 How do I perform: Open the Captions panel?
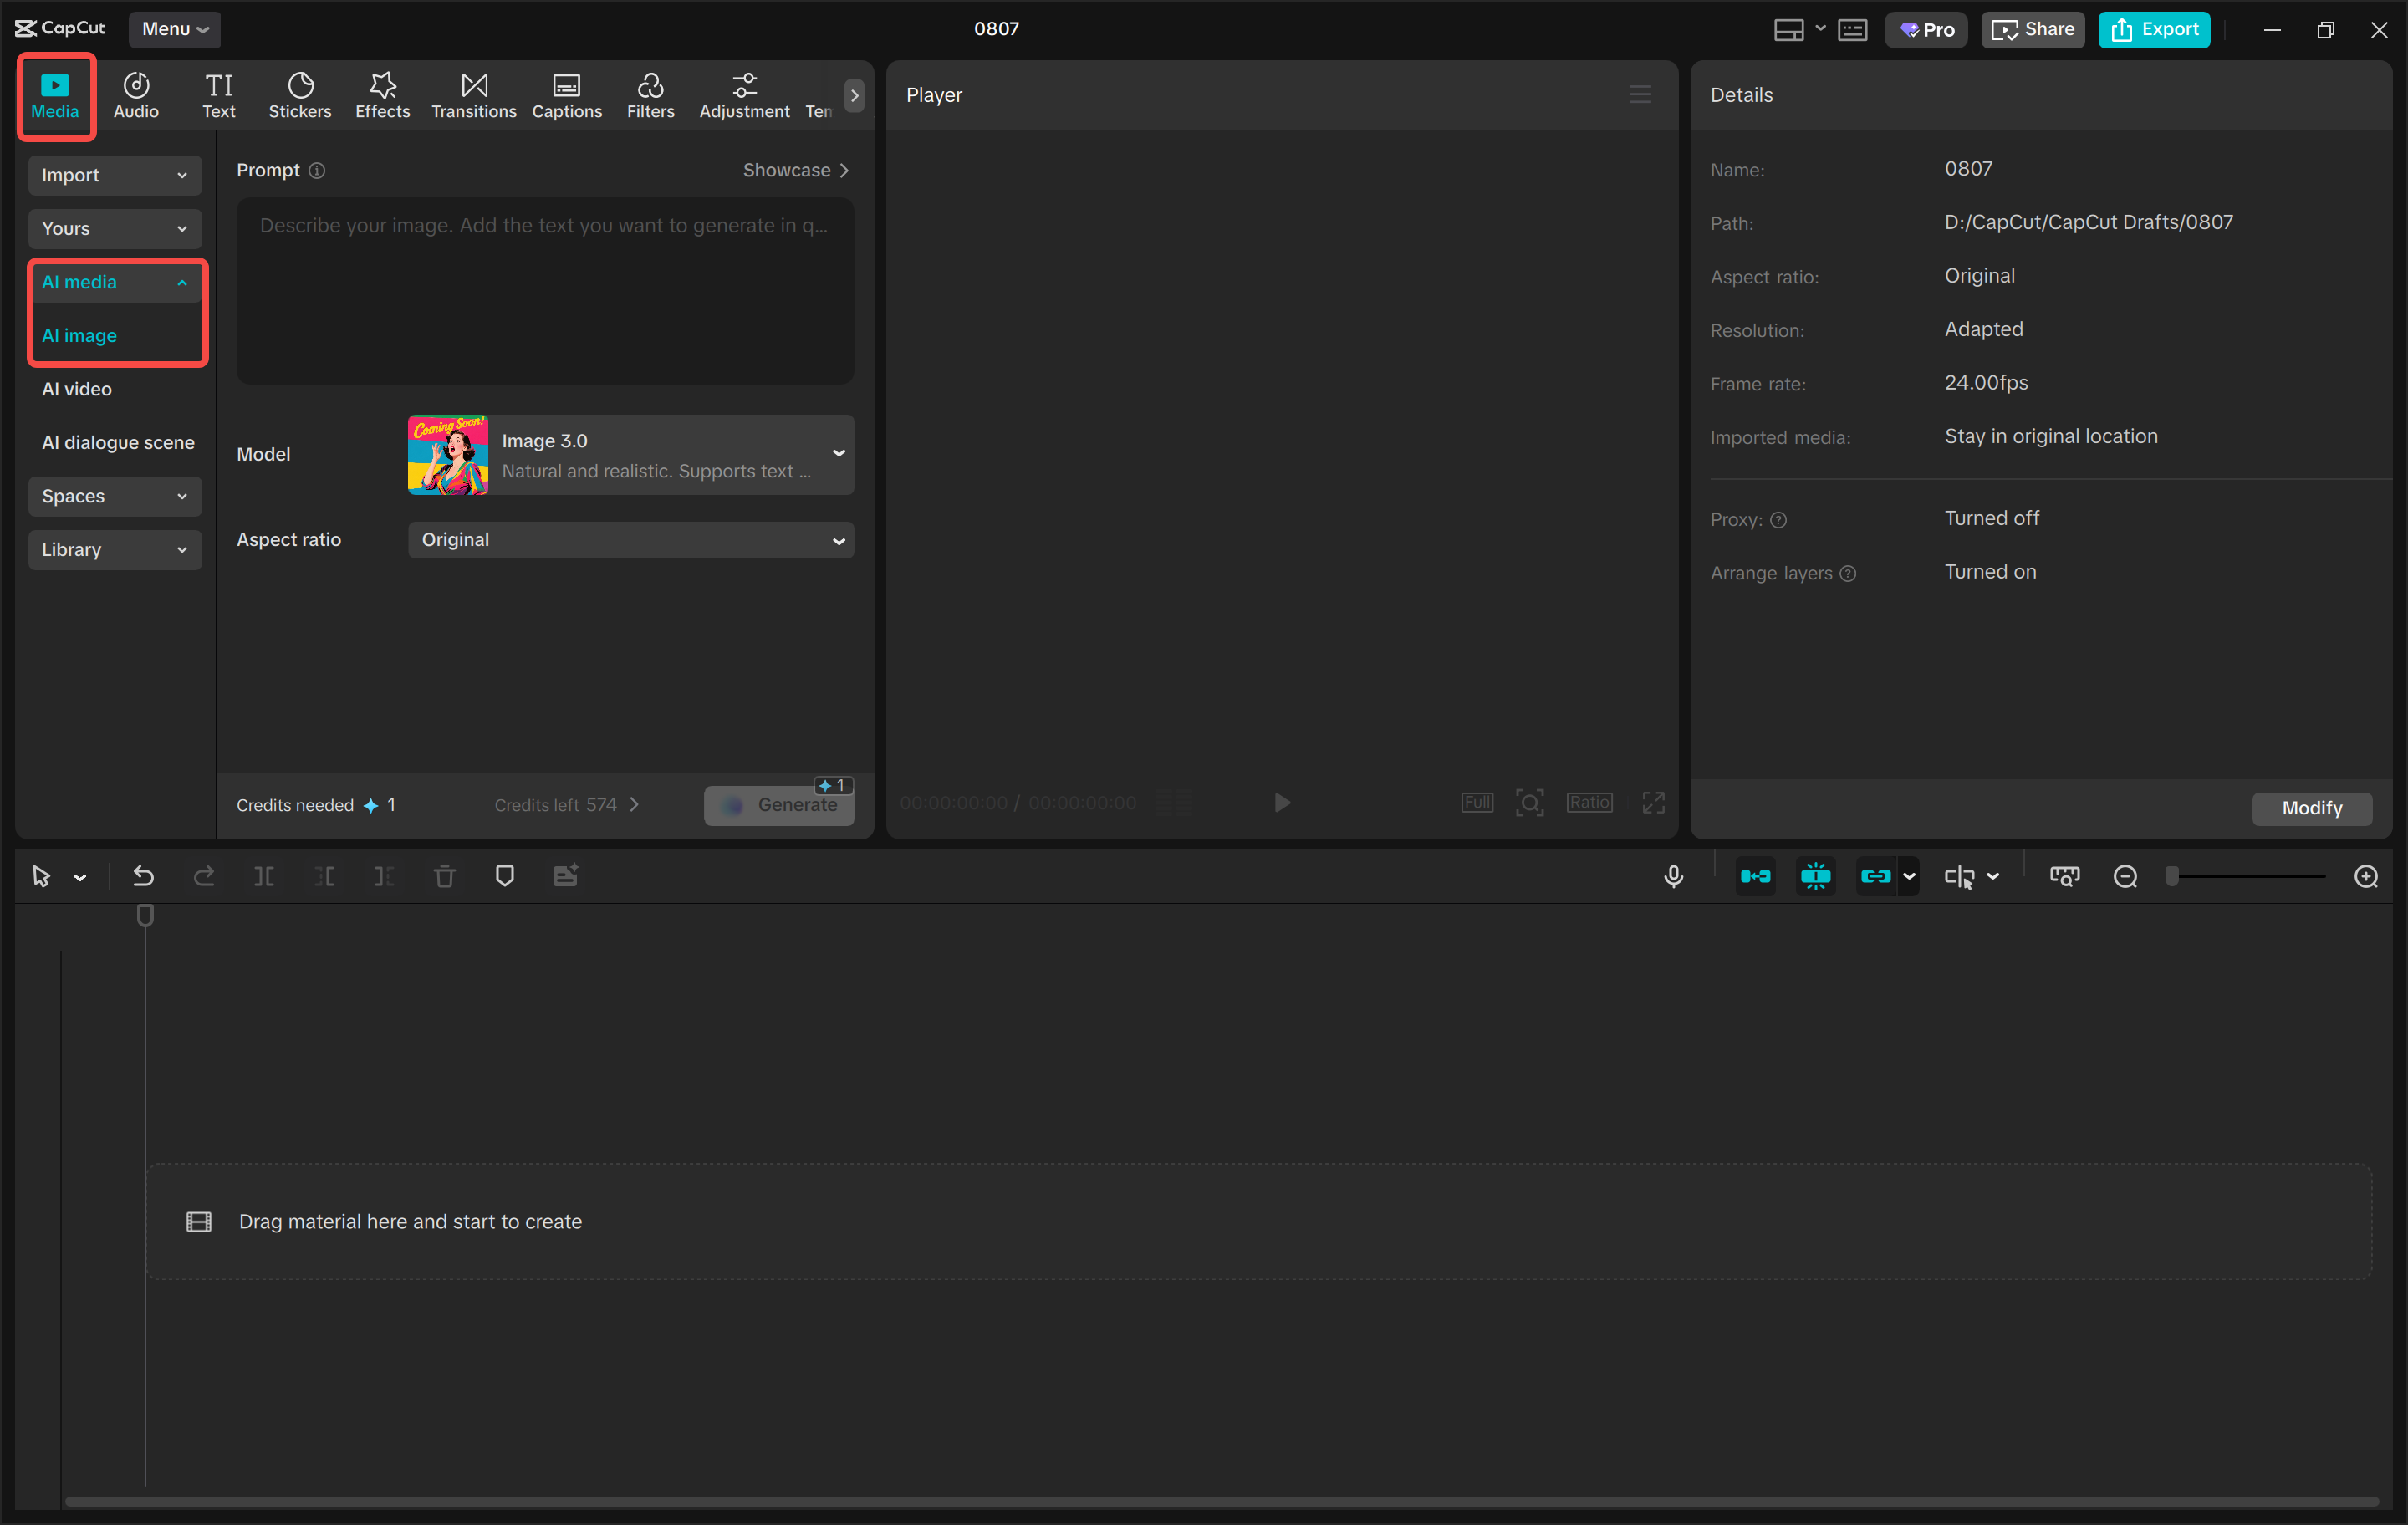(566, 95)
